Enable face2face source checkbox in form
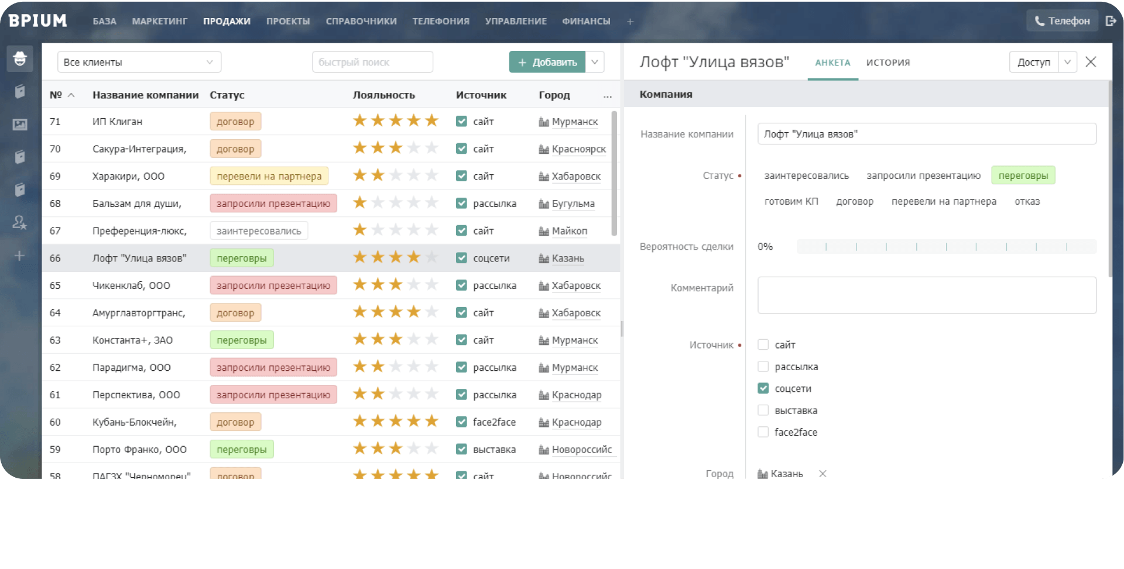The image size is (1124, 569). pos(763,432)
